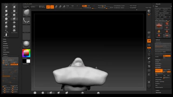Select the SimpleBrush S tool icon
Screen dimensions: 173x97
pyautogui.click(x=159, y=32)
